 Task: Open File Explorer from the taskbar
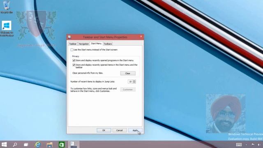[x=50, y=144]
